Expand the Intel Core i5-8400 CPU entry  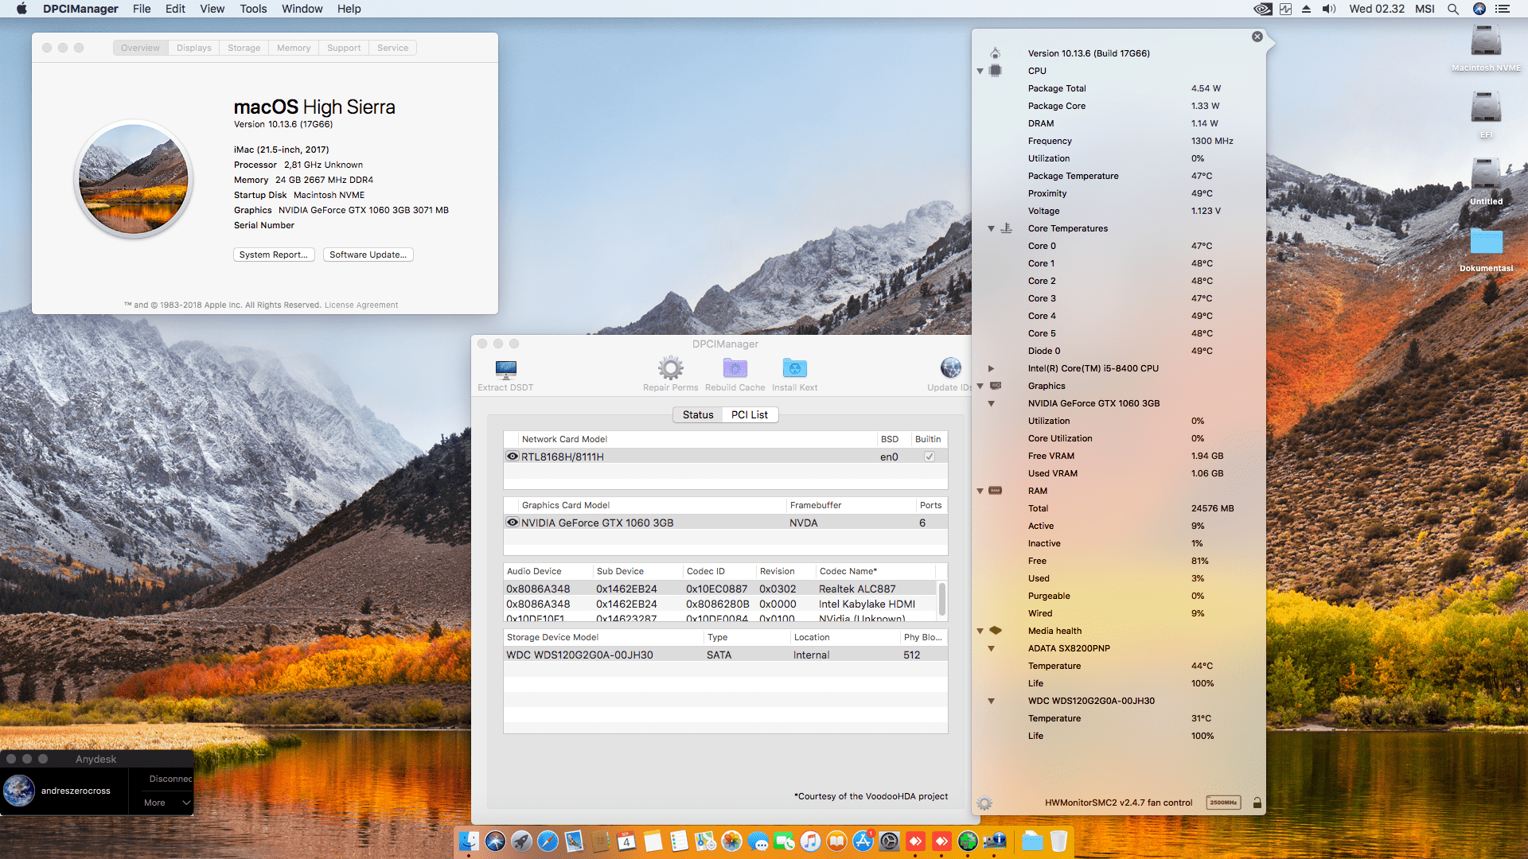(991, 367)
